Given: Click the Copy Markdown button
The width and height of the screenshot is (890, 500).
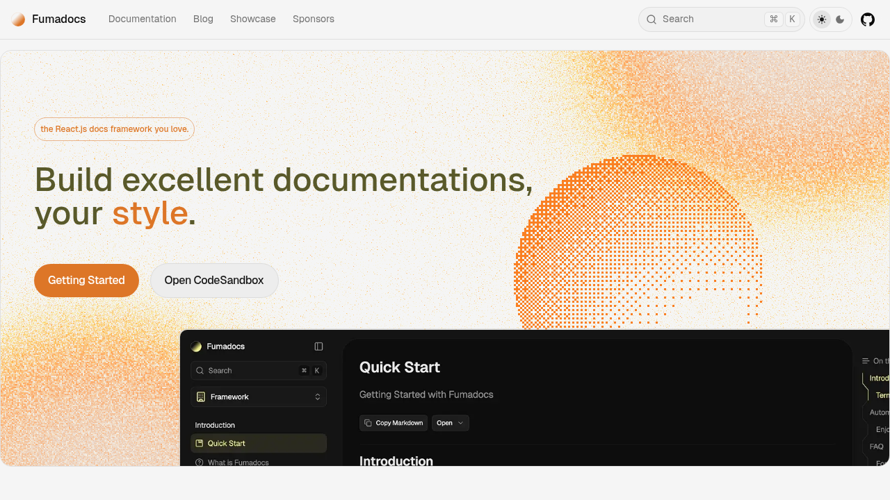Looking at the screenshot, I should 394,423.
